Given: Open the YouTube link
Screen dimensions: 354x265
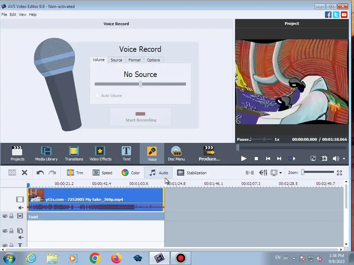Looking at the screenshot, I should (x=344, y=14).
